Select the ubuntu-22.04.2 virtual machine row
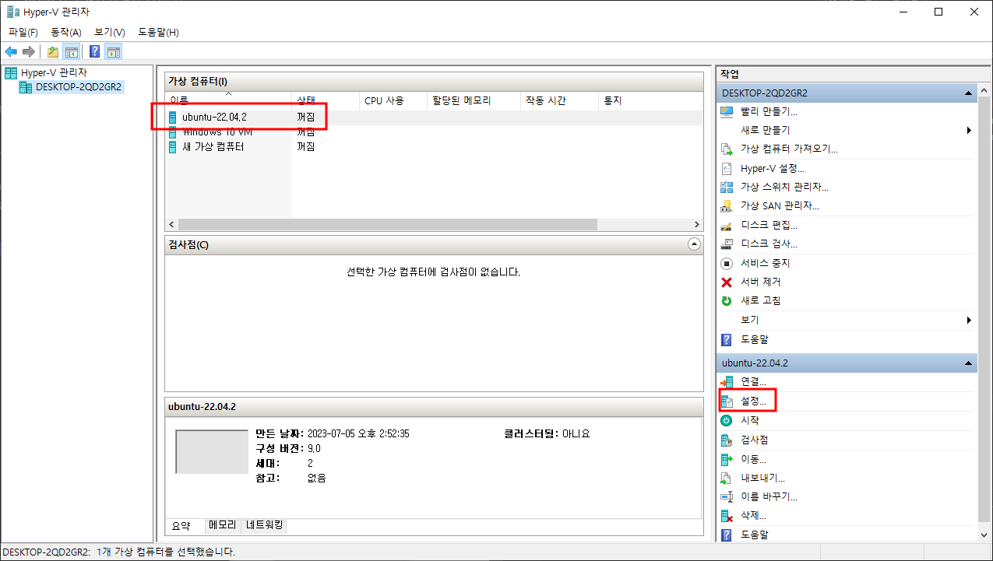 [434, 117]
